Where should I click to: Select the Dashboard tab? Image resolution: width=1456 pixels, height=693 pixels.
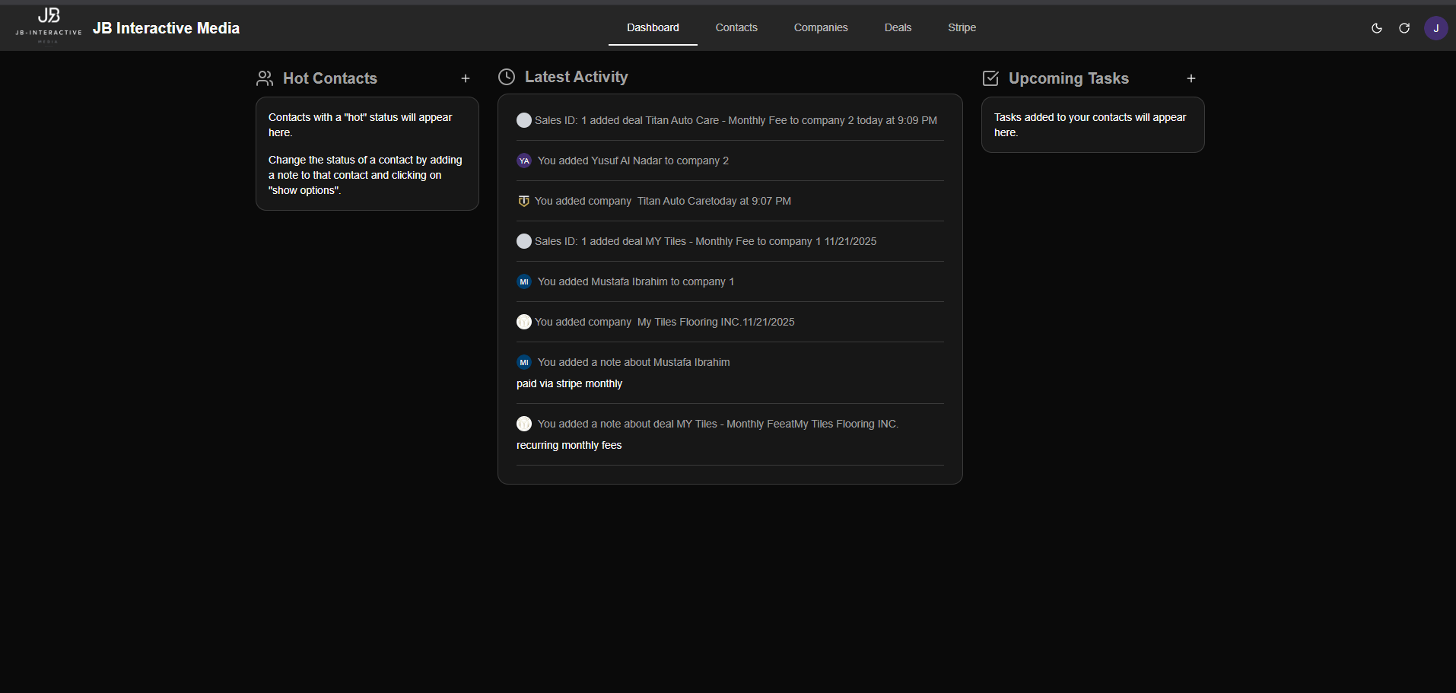(653, 27)
